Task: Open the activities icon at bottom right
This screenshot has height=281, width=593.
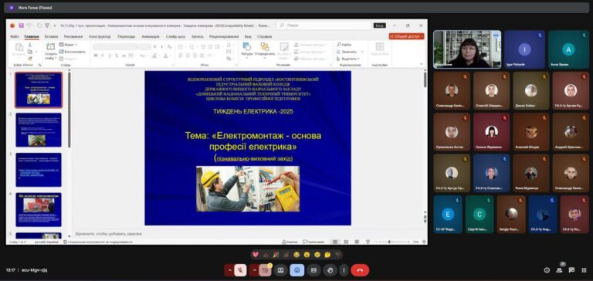Action: tap(584, 270)
